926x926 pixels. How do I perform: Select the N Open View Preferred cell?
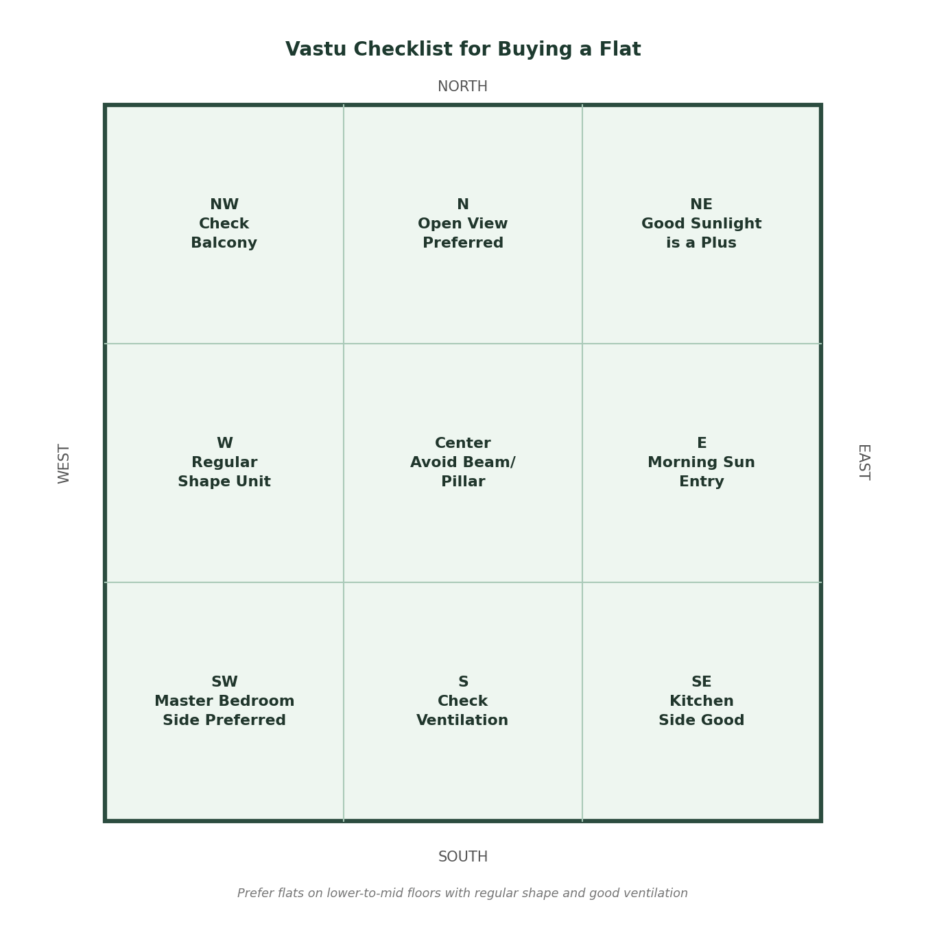pyautogui.click(x=463, y=224)
